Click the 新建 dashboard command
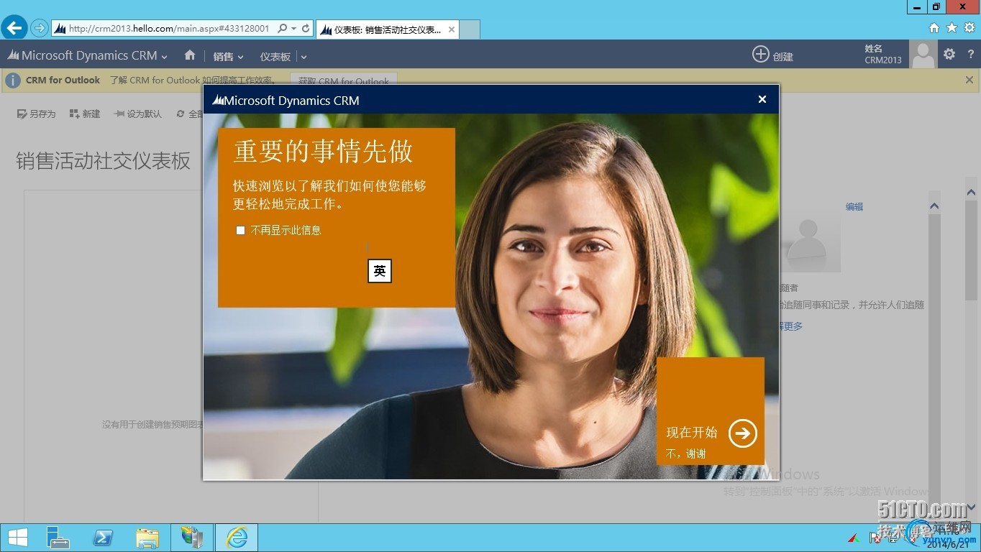The image size is (981, 552). pos(85,114)
